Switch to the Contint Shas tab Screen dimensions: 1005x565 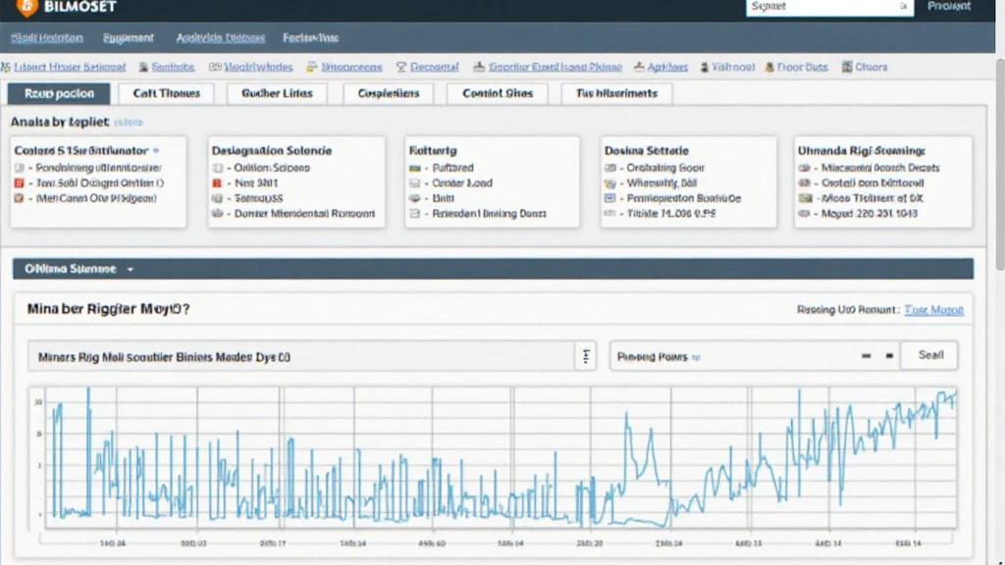(x=498, y=93)
